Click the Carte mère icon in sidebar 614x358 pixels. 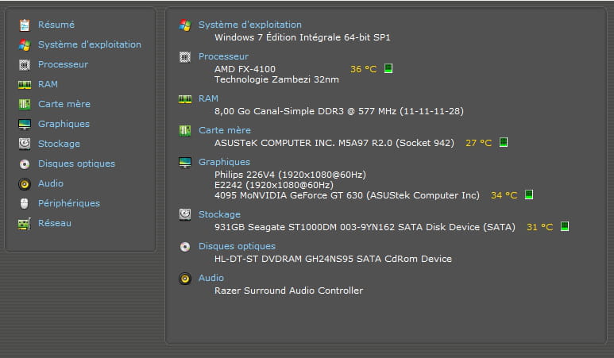click(24, 105)
